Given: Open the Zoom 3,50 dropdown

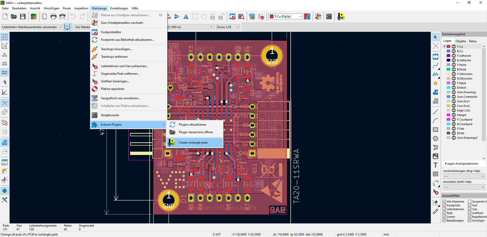Looking at the screenshot, I should (x=228, y=27).
